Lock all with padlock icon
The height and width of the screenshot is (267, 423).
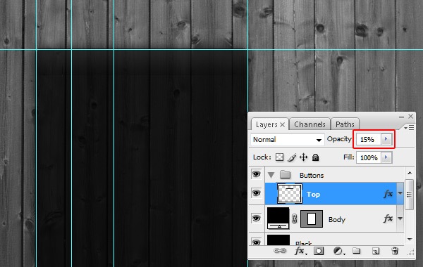315,157
